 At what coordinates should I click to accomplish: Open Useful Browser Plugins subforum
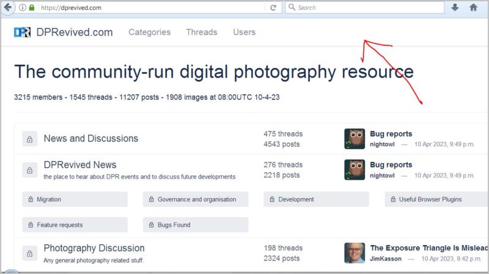pyautogui.click(x=436, y=199)
